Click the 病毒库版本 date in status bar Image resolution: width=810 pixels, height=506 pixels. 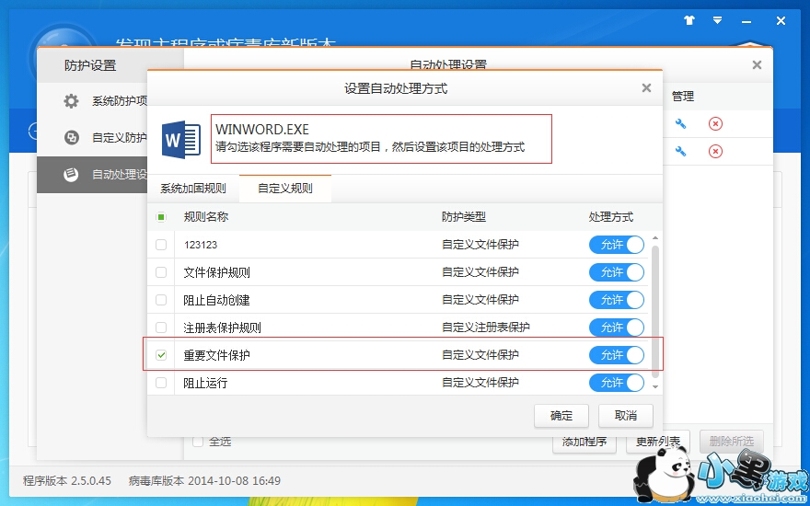tap(204, 481)
